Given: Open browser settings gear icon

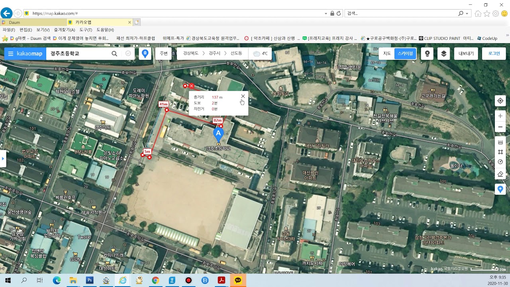Looking at the screenshot, I should [x=496, y=14].
